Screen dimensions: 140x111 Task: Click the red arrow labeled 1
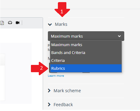tap(62, 9)
